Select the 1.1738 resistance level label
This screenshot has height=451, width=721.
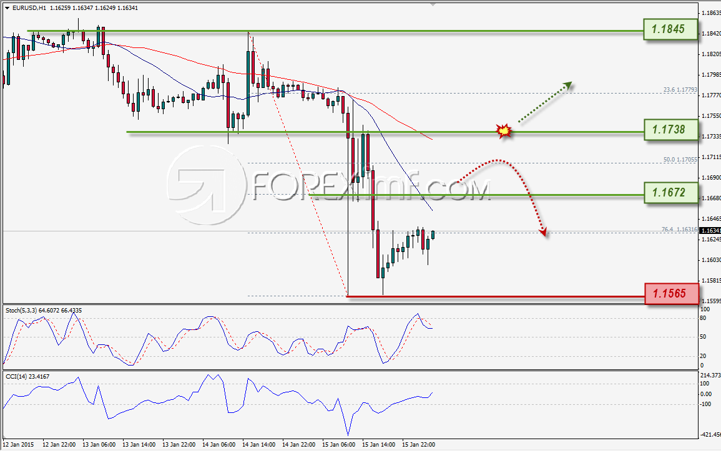coord(670,129)
